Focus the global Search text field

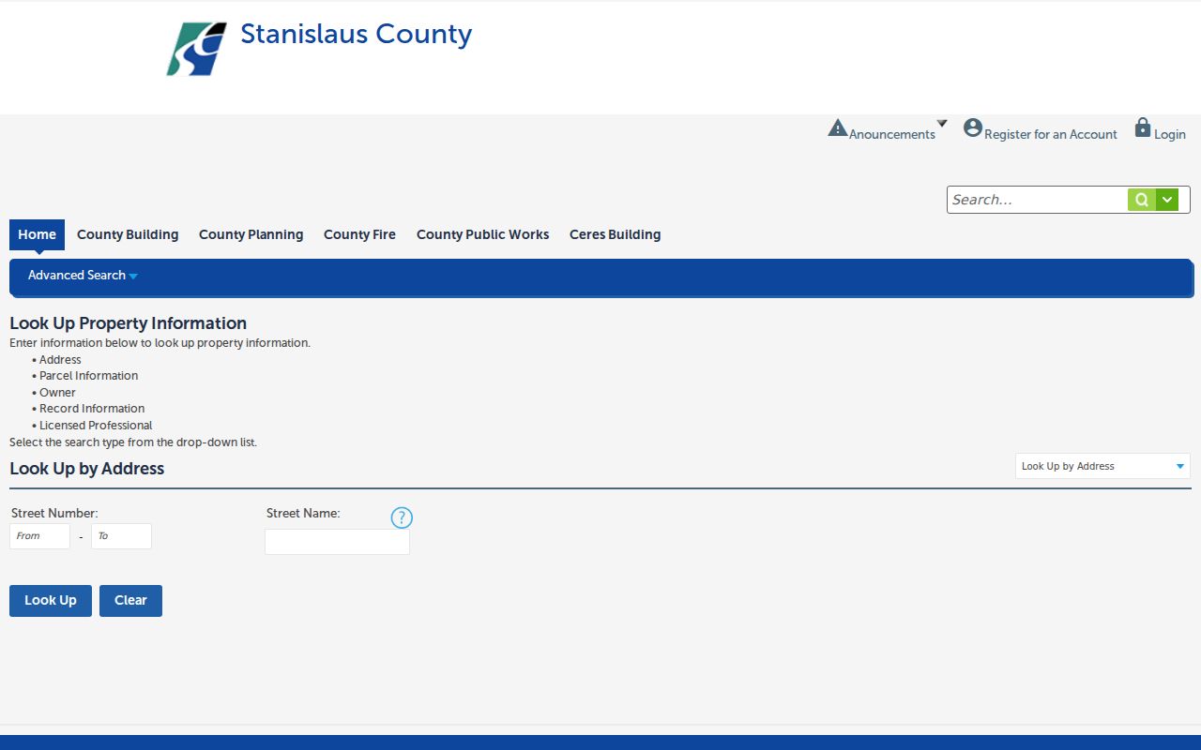(1038, 200)
